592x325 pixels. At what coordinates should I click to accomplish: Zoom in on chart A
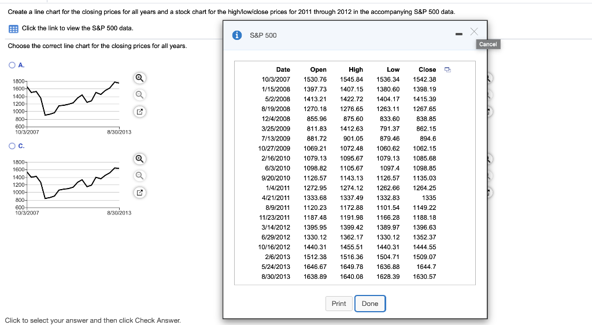tap(140, 78)
